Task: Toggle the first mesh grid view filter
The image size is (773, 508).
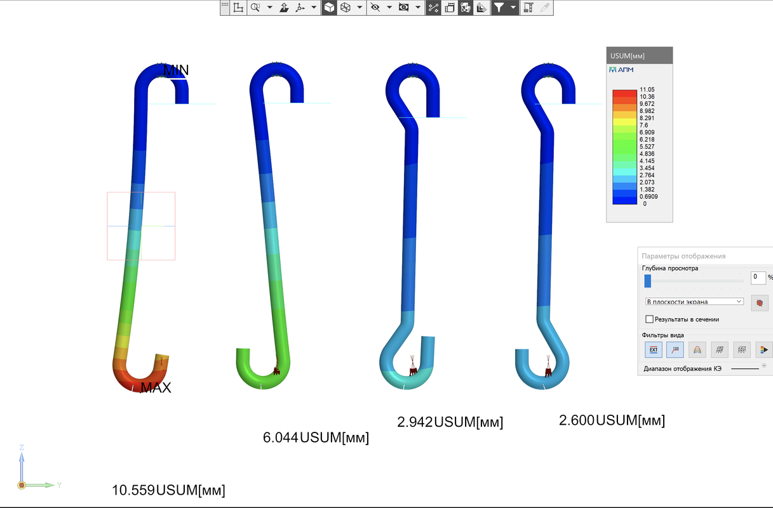Action: click(720, 349)
